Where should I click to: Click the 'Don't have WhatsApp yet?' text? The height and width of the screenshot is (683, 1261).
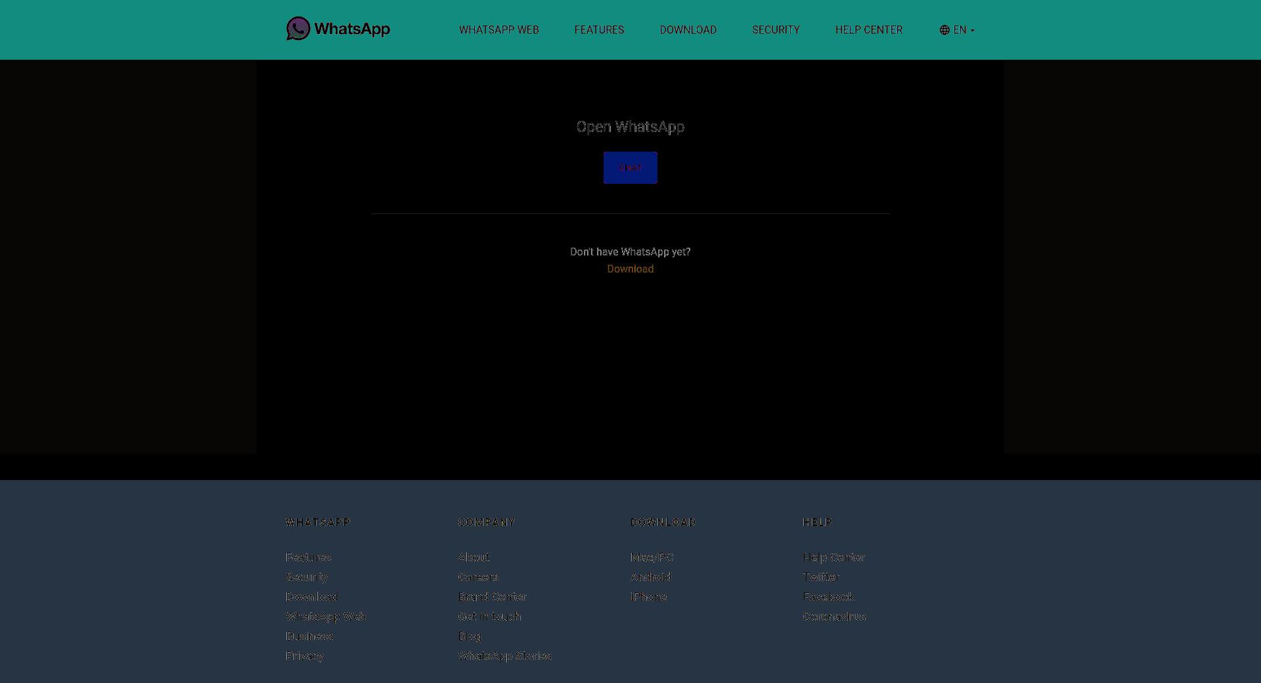pos(630,252)
